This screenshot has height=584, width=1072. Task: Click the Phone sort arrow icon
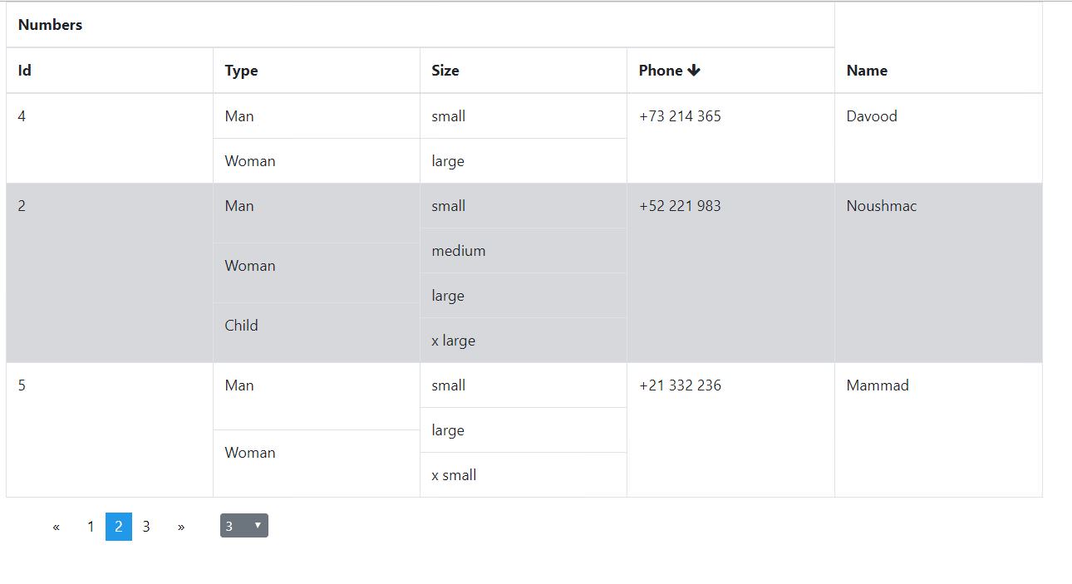click(694, 71)
